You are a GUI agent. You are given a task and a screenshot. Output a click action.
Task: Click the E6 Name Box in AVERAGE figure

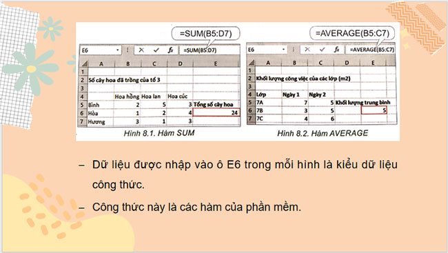pos(267,50)
